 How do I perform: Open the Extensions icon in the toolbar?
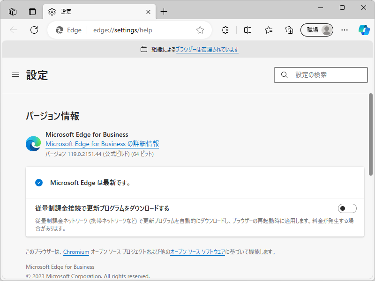coord(225,30)
